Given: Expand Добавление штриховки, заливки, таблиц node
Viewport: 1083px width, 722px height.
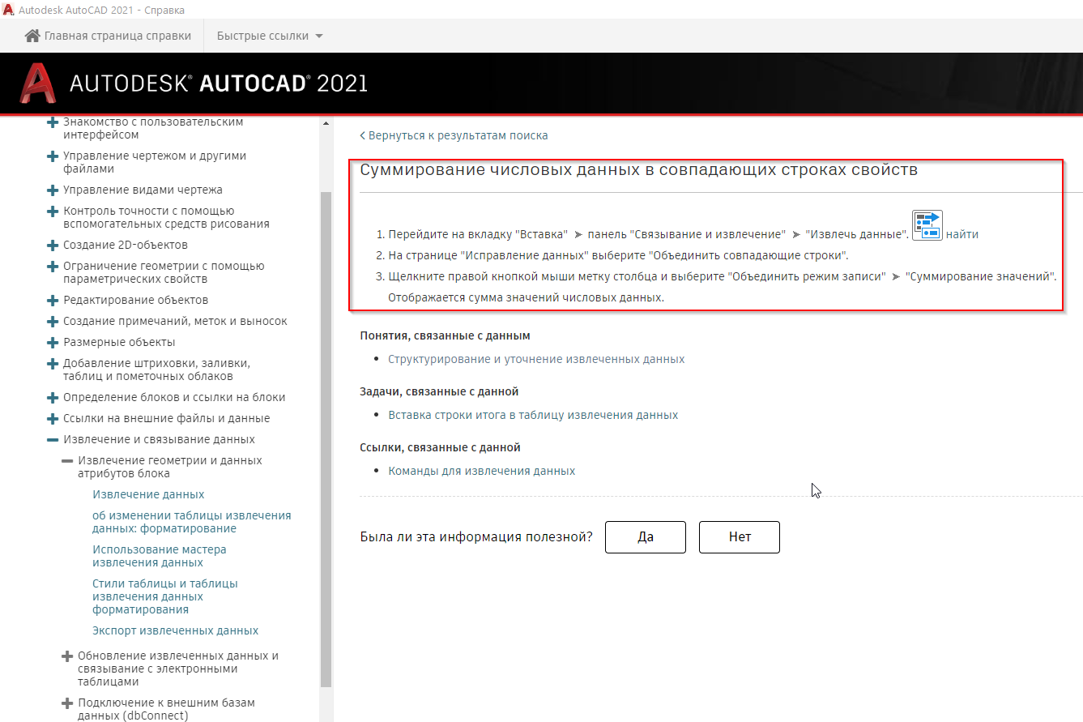Looking at the screenshot, I should click(53, 364).
